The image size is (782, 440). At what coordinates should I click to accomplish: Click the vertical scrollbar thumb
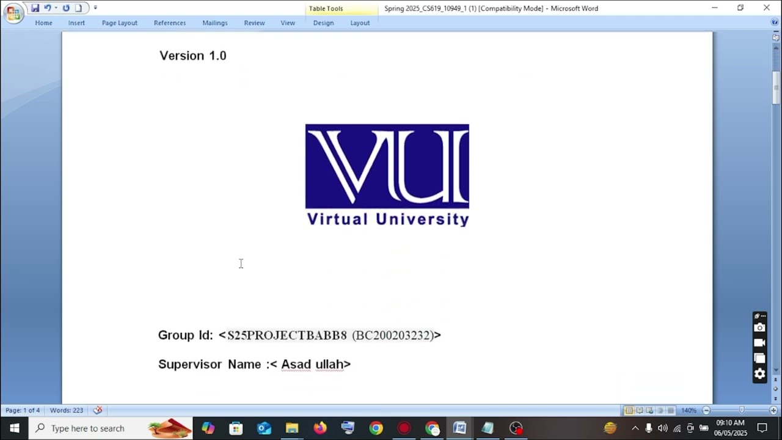click(776, 88)
